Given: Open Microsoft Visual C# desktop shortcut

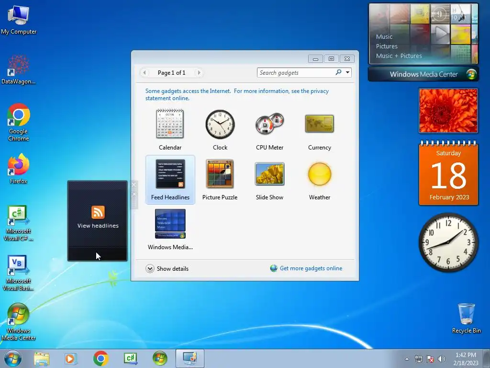Looking at the screenshot, I should tap(19, 223).
